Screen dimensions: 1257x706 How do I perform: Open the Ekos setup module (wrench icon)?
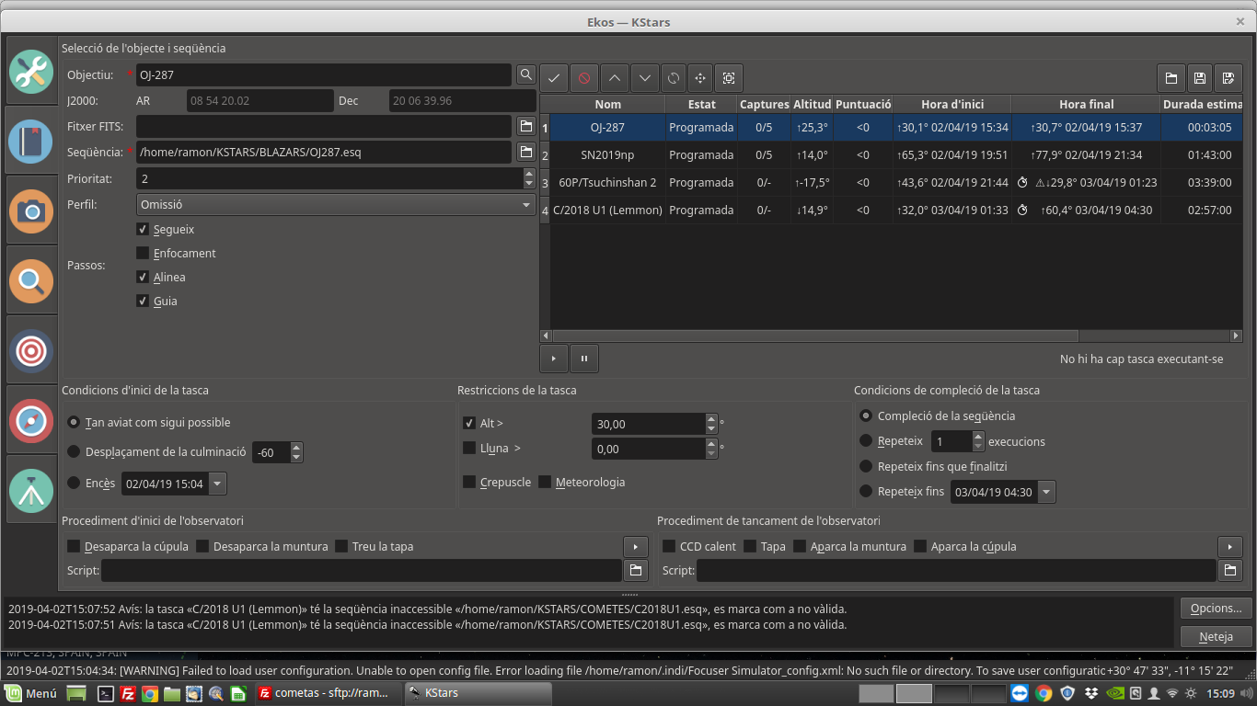pos(31,72)
